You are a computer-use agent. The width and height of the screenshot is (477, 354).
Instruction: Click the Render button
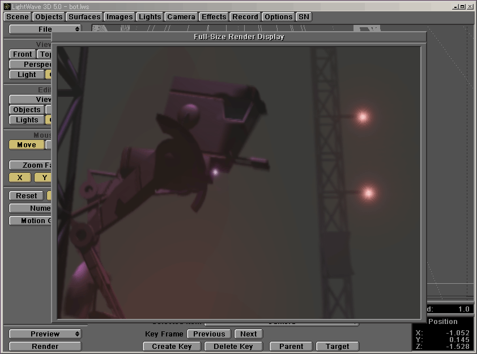point(45,347)
